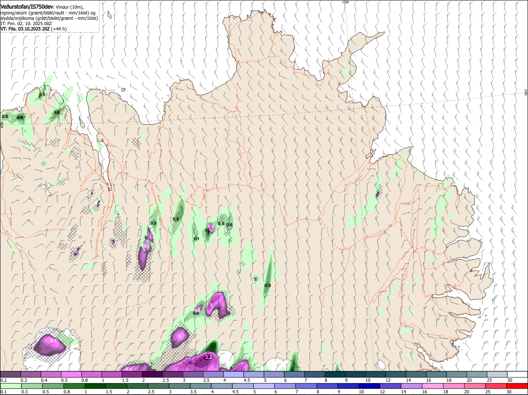528x395 pixels.
Task: Click the 'N99' label on right edge
Action: click(x=526, y=93)
